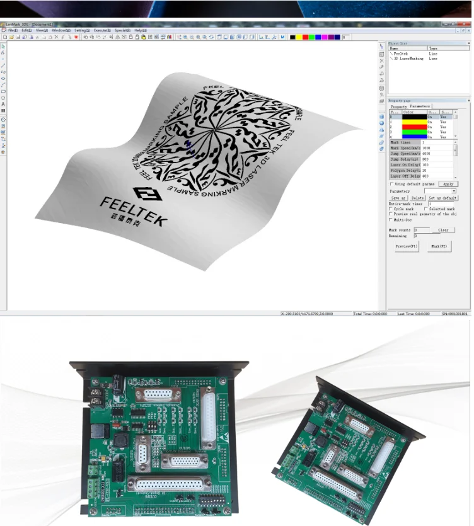The width and height of the screenshot is (474, 526).
Task: Click the X icon in right vertical strip
Action: tap(381, 60)
